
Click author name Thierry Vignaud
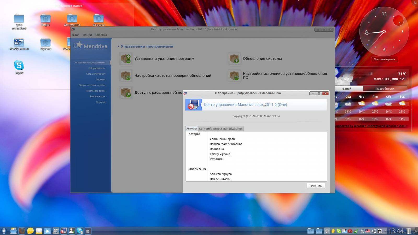pyautogui.click(x=220, y=154)
